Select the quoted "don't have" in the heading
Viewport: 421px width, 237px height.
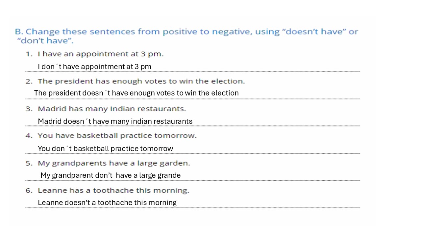(x=45, y=41)
